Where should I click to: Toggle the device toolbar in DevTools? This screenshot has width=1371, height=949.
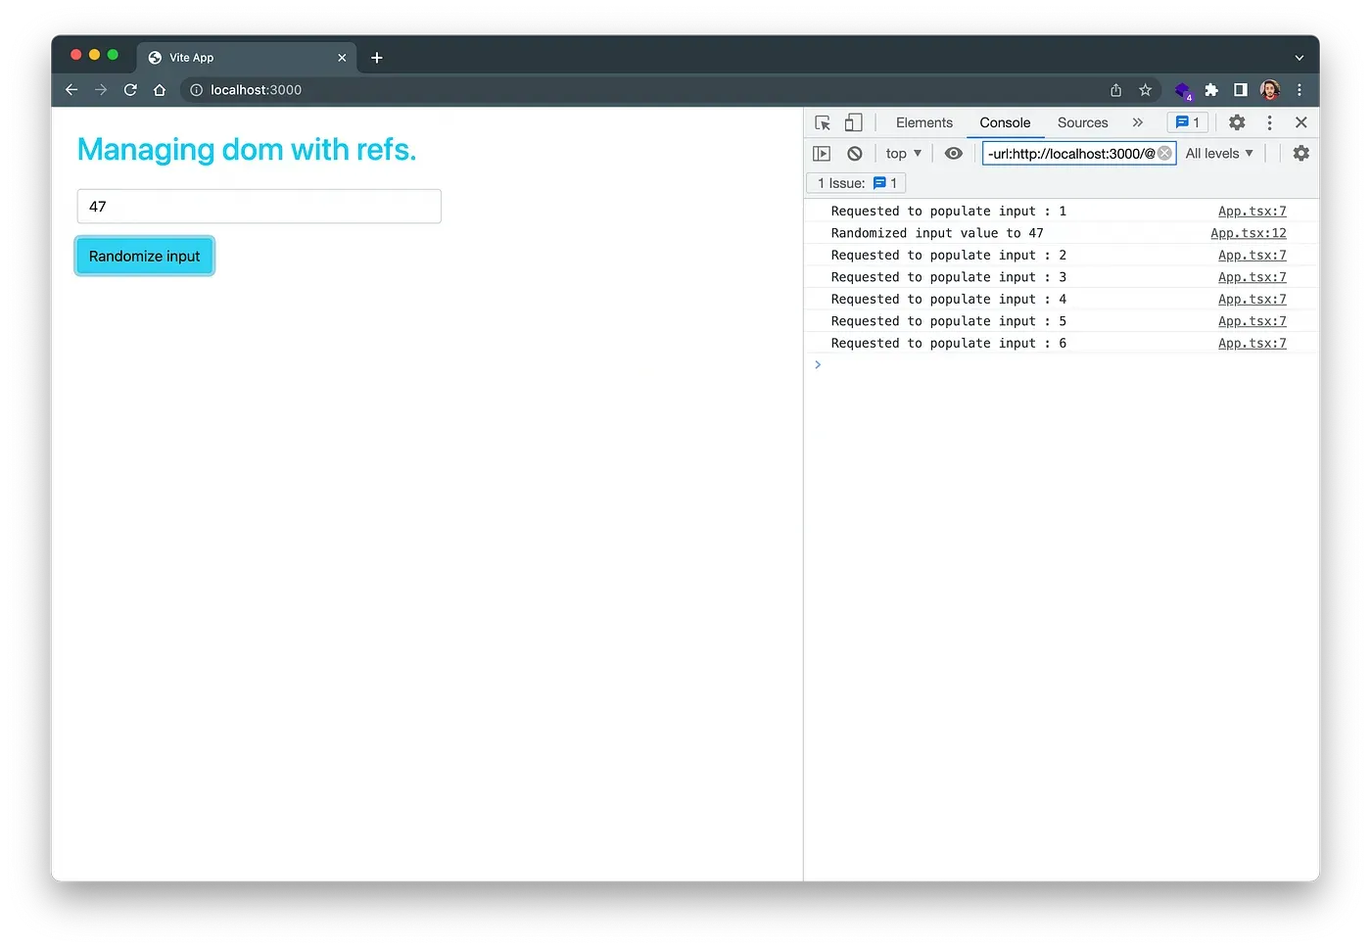(x=854, y=122)
